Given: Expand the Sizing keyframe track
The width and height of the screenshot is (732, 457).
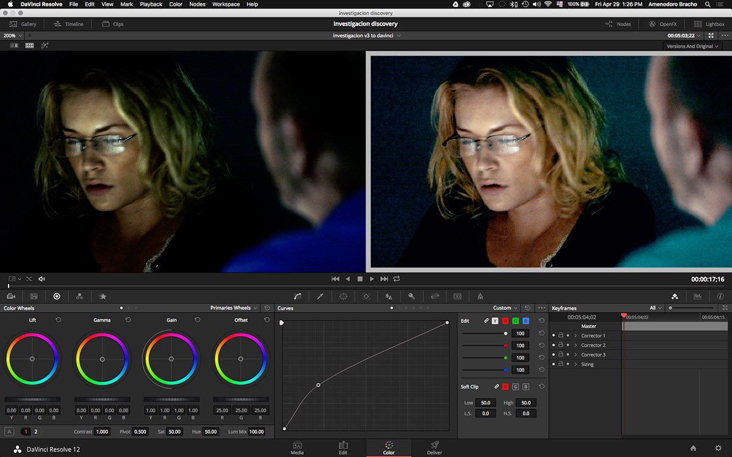Looking at the screenshot, I should click(575, 364).
